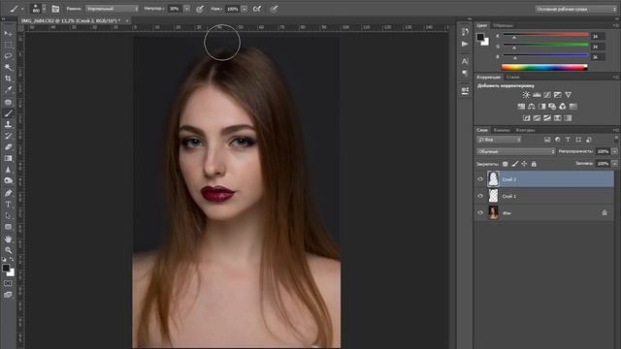Toggle Quick Mask mode
621x349 pixels.
(x=8, y=283)
